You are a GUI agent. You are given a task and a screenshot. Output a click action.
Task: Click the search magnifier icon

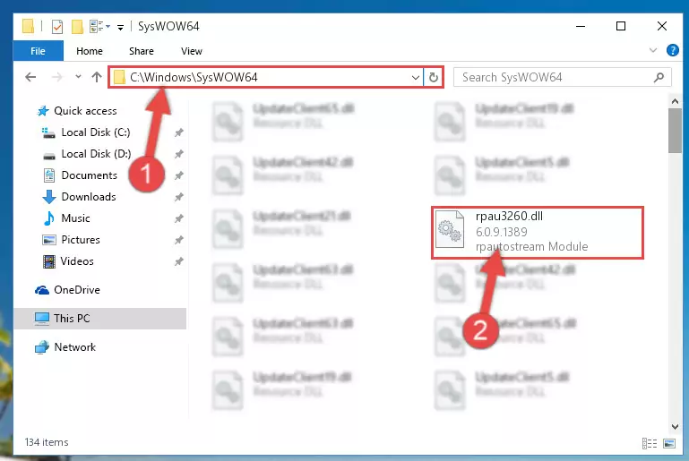pyautogui.click(x=659, y=78)
